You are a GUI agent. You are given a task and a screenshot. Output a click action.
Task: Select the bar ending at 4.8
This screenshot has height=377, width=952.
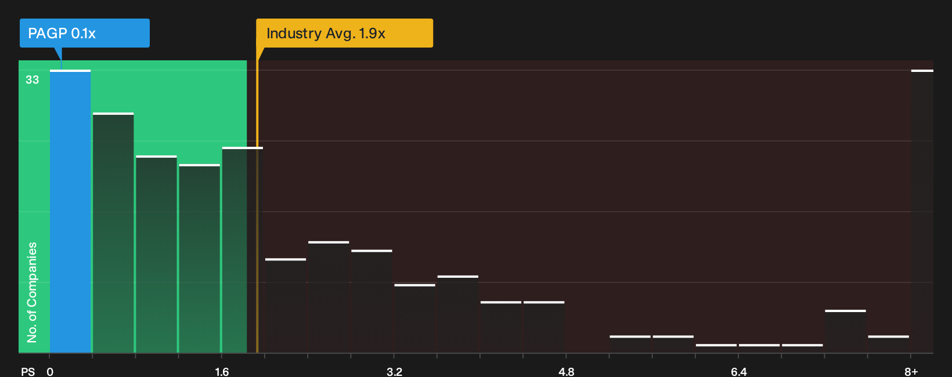click(x=544, y=327)
